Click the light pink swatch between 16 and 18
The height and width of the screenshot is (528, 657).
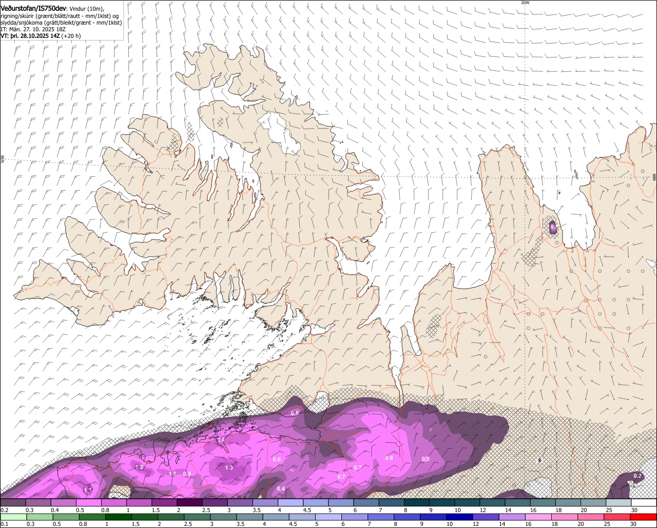click(x=538, y=517)
